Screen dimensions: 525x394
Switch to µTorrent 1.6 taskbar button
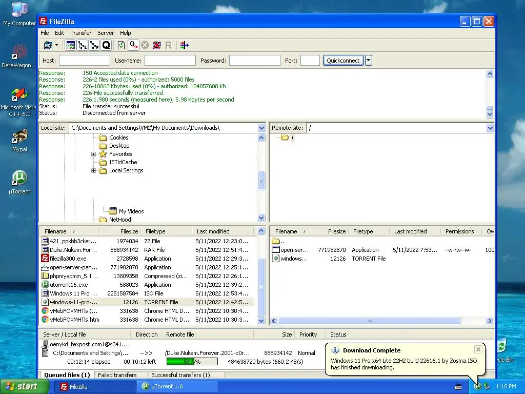[177, 387]
